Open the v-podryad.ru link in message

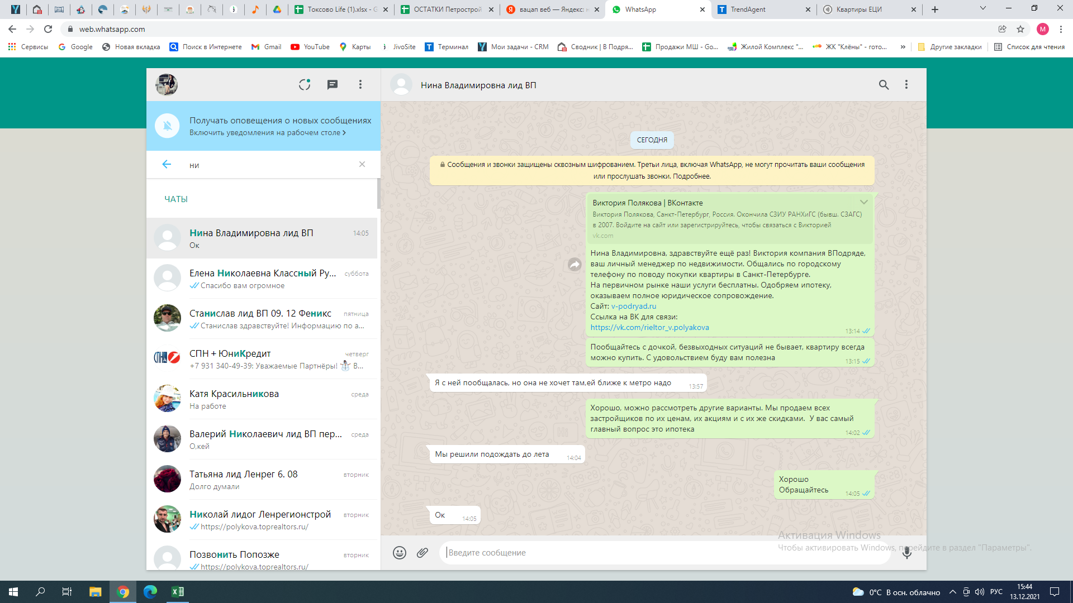[x=633, y=307]
